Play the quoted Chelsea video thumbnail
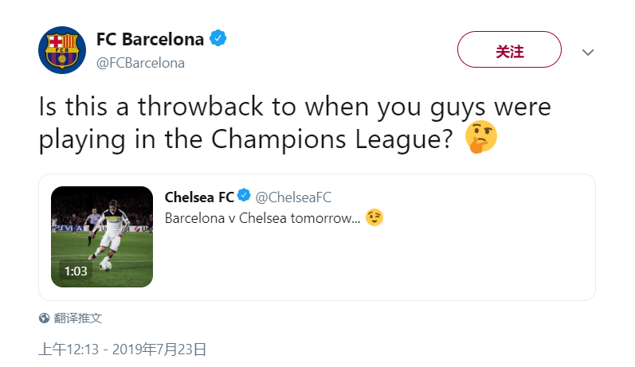Screen dimensions: 635x367 coord(102,236)
